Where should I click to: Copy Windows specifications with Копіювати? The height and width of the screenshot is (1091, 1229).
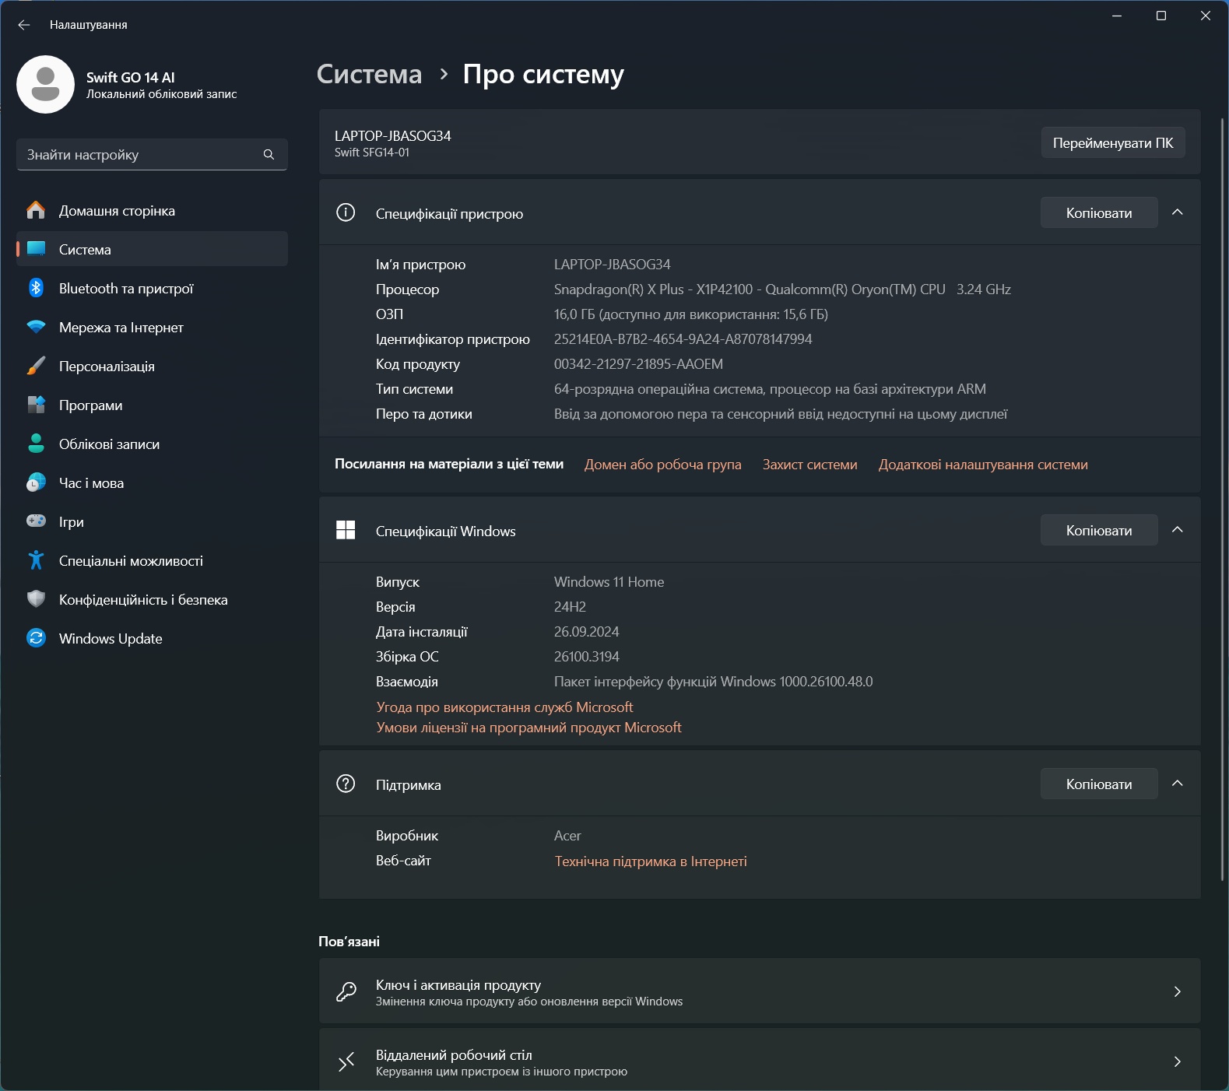pyautogui.click(x=1099, y=530)
